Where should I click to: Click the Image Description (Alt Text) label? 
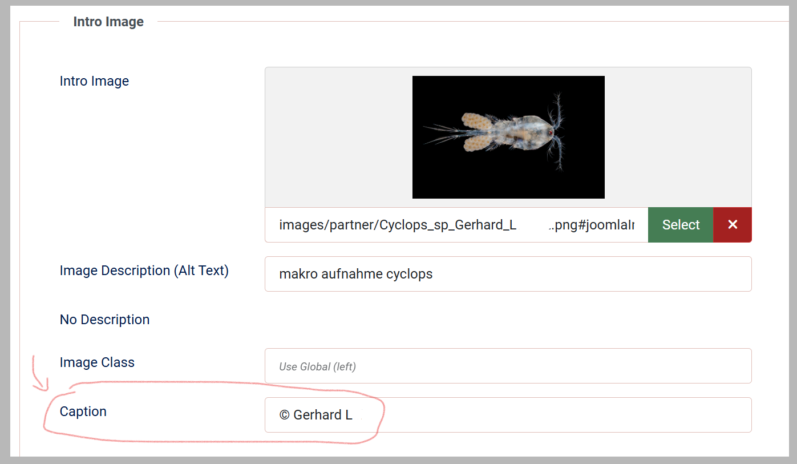tap(144, 271)
